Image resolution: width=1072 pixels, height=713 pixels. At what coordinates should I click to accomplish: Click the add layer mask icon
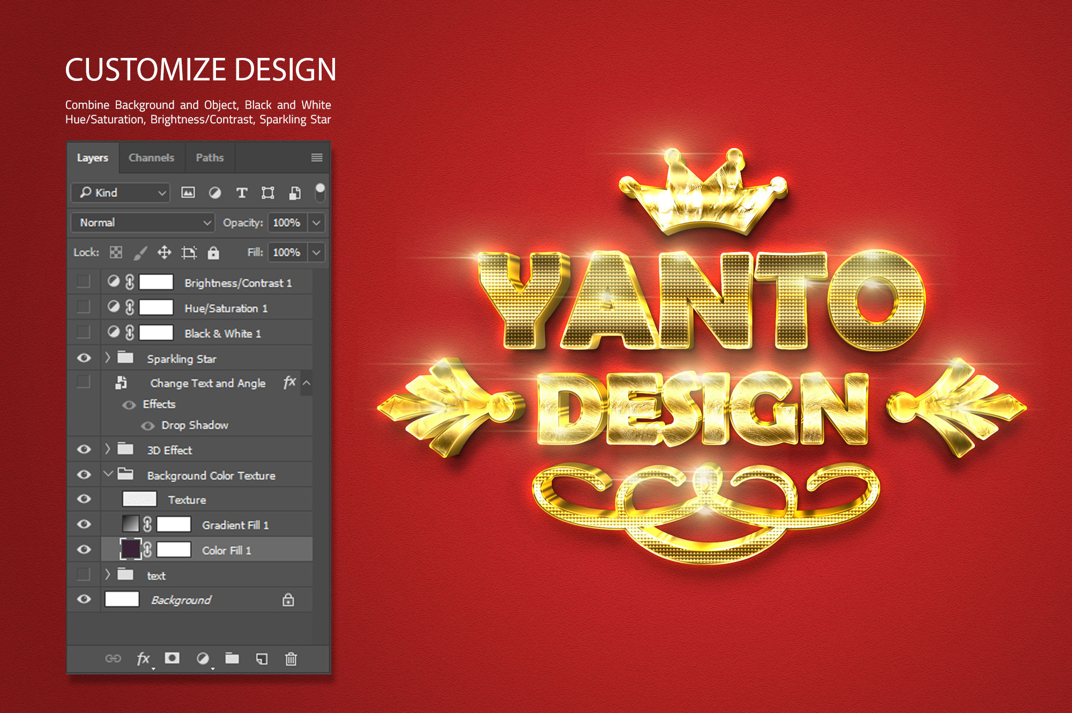pos(172,658)
